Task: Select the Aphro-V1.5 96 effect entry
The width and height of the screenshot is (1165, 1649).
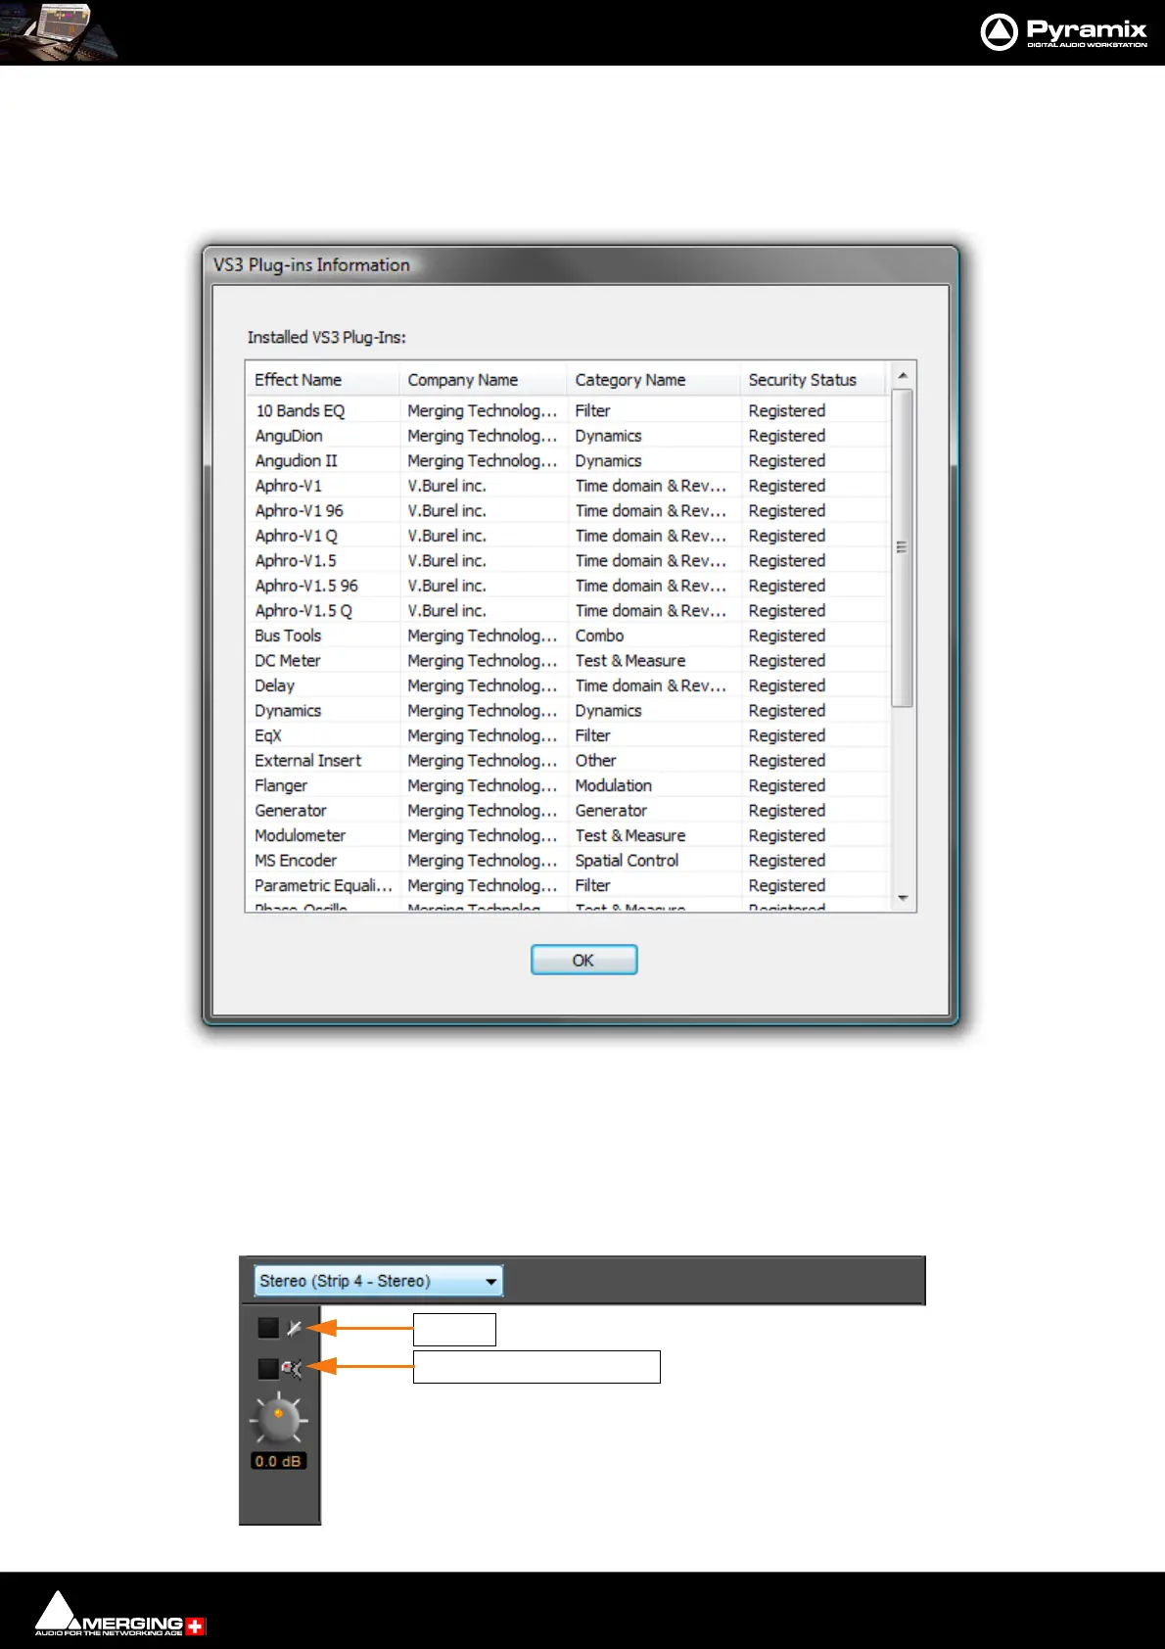Action: 567,586
